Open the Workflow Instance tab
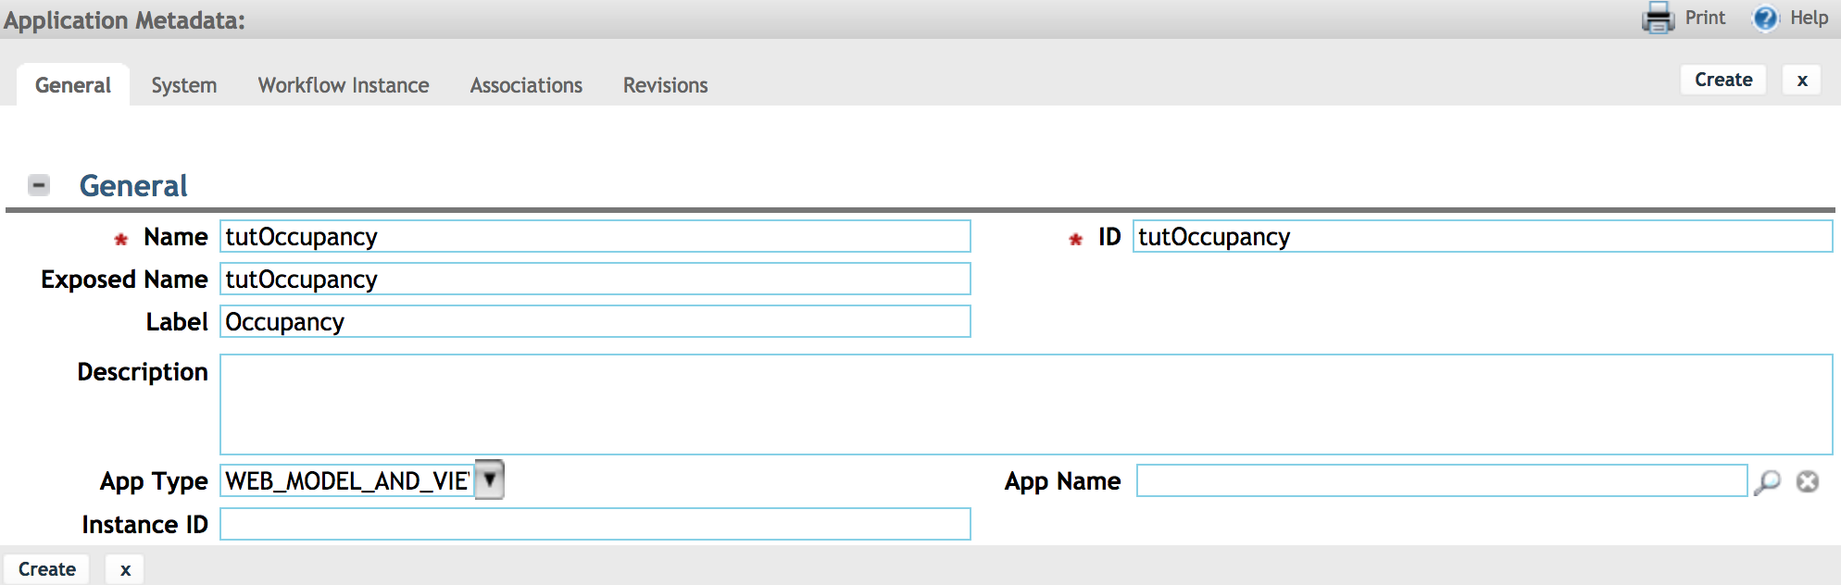 coord(344,85)
